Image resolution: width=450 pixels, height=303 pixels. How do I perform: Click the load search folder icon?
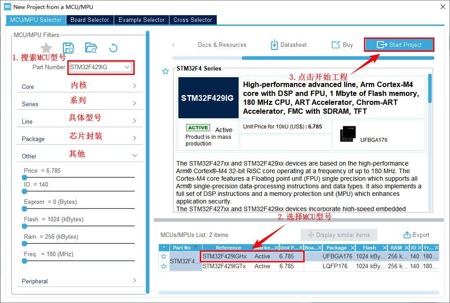click(91, 48)
